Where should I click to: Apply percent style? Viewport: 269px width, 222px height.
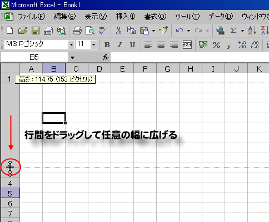pos(216,45)
